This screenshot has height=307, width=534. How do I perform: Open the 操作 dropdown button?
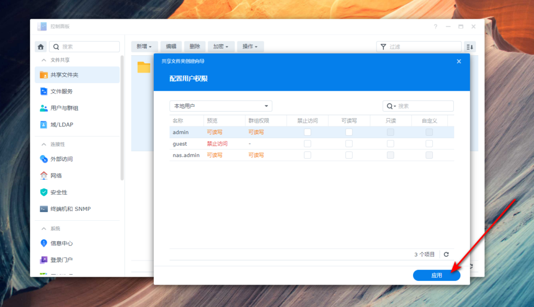(250, 46)
